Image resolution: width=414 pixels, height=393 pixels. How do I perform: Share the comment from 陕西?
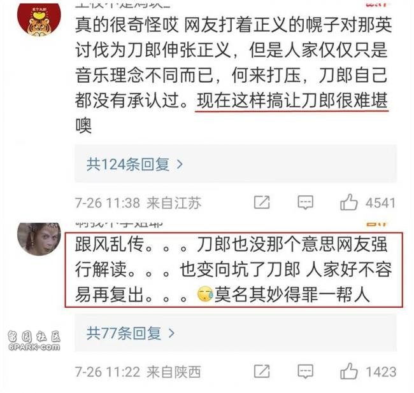tap(262, 371)
